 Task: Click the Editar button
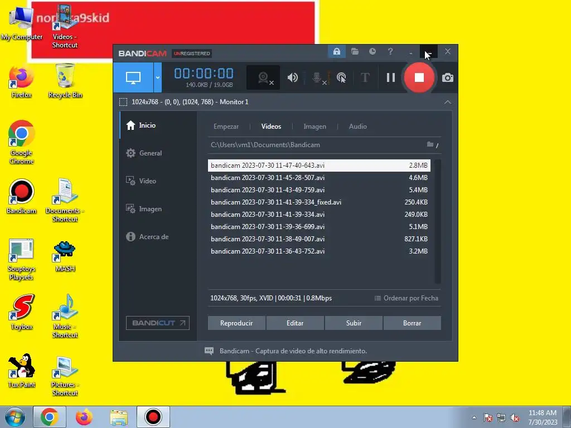(295, 323)
